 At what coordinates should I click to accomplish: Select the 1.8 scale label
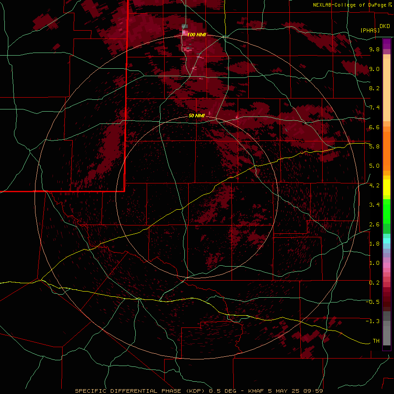click(x=374, y=243)
